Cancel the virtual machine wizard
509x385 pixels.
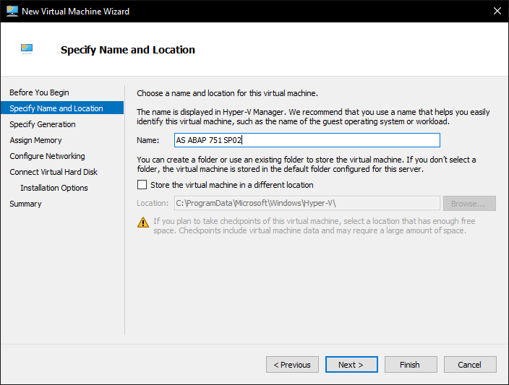[x=470, y=365]
